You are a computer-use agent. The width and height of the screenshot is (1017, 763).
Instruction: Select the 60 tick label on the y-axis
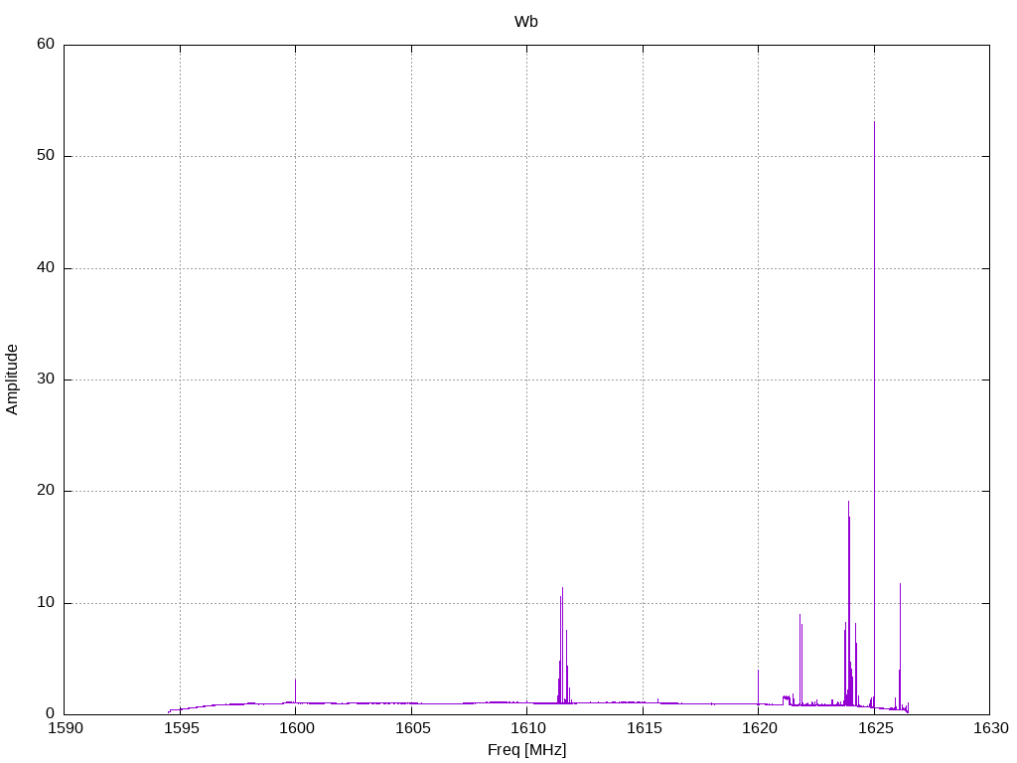pyautogui.click(x=46, y=44)
